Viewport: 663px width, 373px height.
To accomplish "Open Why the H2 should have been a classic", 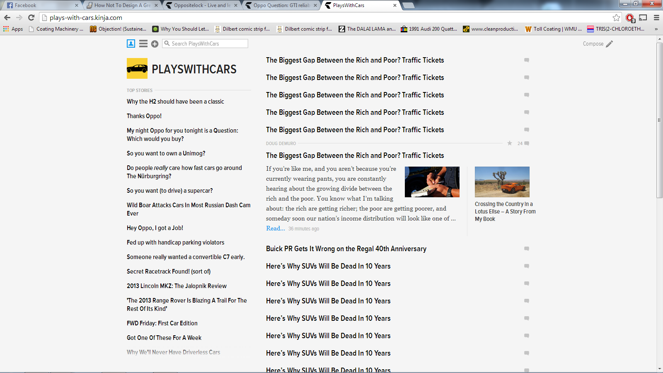I will 175,102.
